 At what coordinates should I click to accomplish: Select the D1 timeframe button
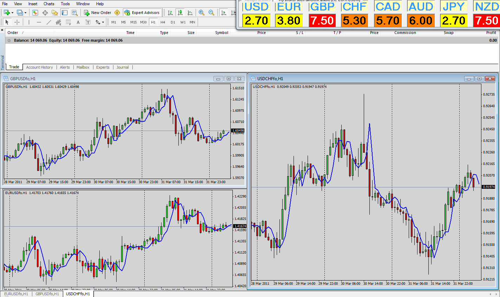[x=173, y=22]
